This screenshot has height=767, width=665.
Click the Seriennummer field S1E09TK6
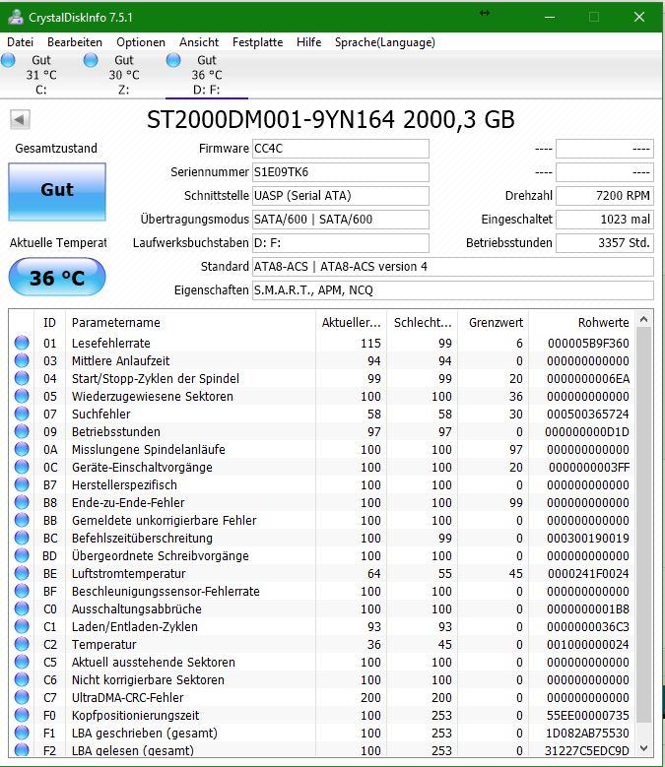tap(341, 172)
